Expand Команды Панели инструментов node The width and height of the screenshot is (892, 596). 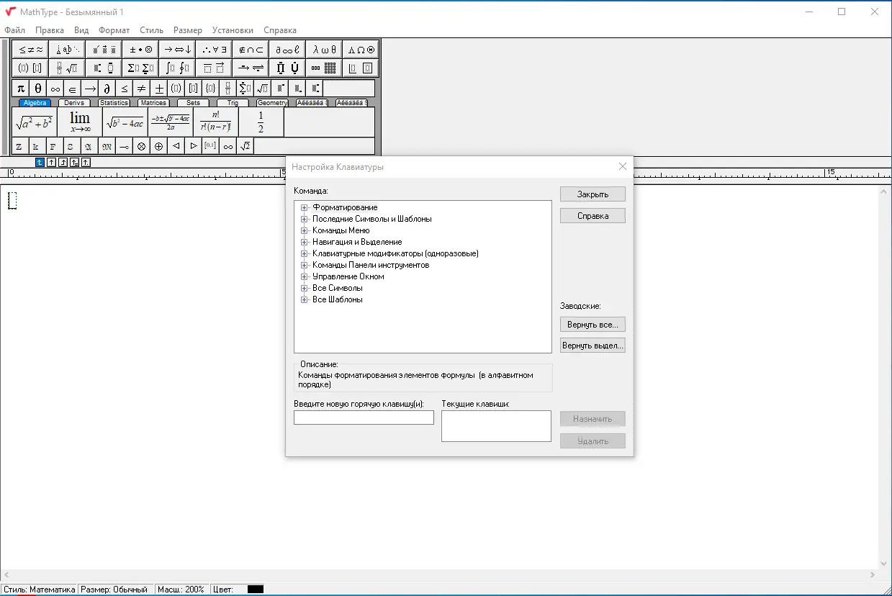pos(305,265)
